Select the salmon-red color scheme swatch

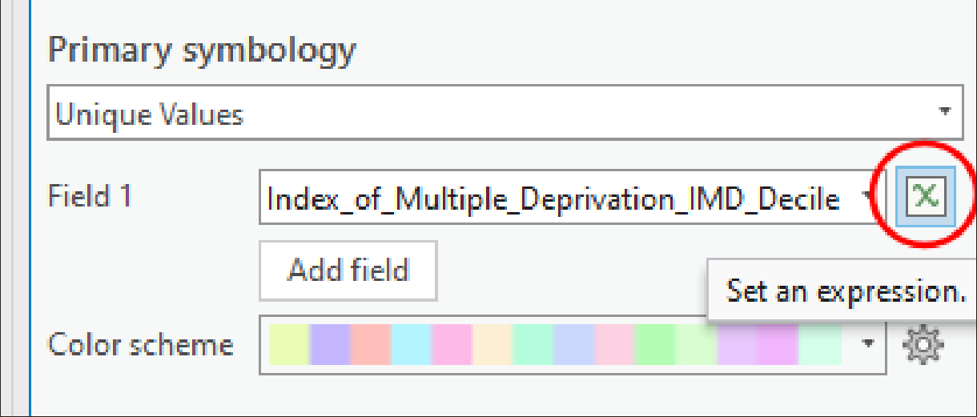click(x=370, y=345)
